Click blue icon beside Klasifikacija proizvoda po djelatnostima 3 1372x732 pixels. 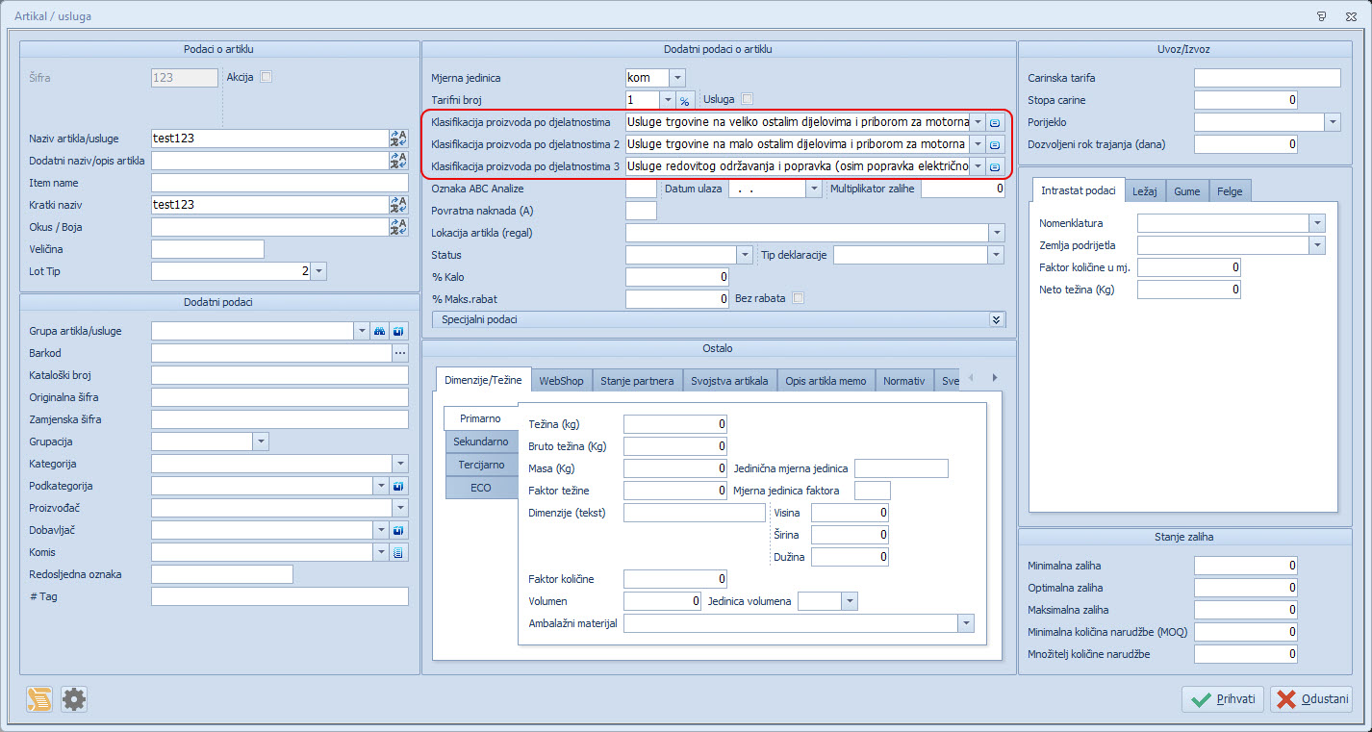[x=995, y=166]
